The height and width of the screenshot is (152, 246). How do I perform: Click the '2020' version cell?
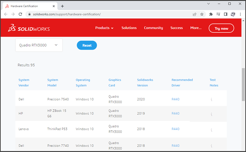pyautogui.click(x=141, y=99)
